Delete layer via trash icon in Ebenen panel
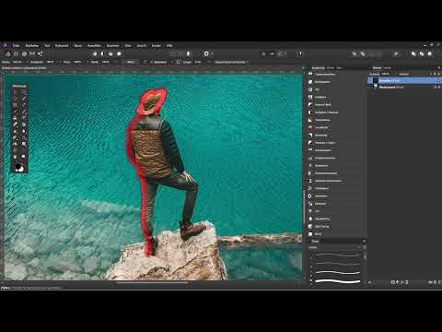 click(439, 282)
